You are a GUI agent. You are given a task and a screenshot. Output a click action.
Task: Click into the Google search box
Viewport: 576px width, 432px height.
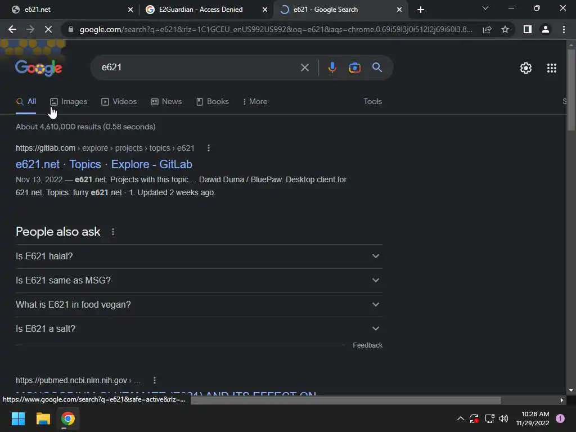(x=199, y=67)
